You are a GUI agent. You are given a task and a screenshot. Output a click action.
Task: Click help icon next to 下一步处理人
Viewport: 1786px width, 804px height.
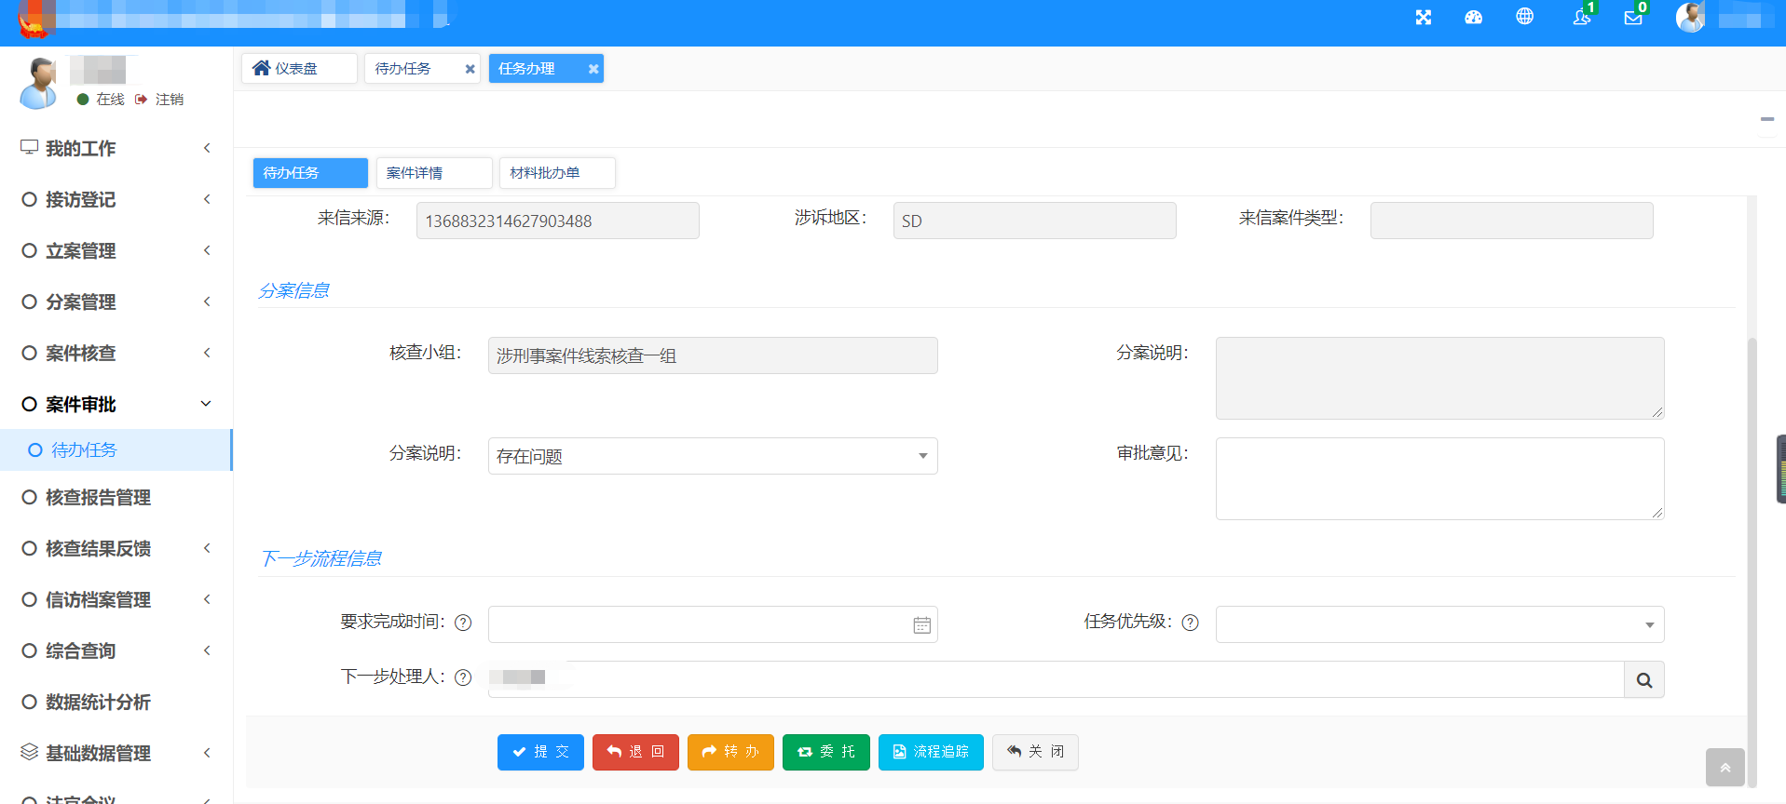point(463,677)
